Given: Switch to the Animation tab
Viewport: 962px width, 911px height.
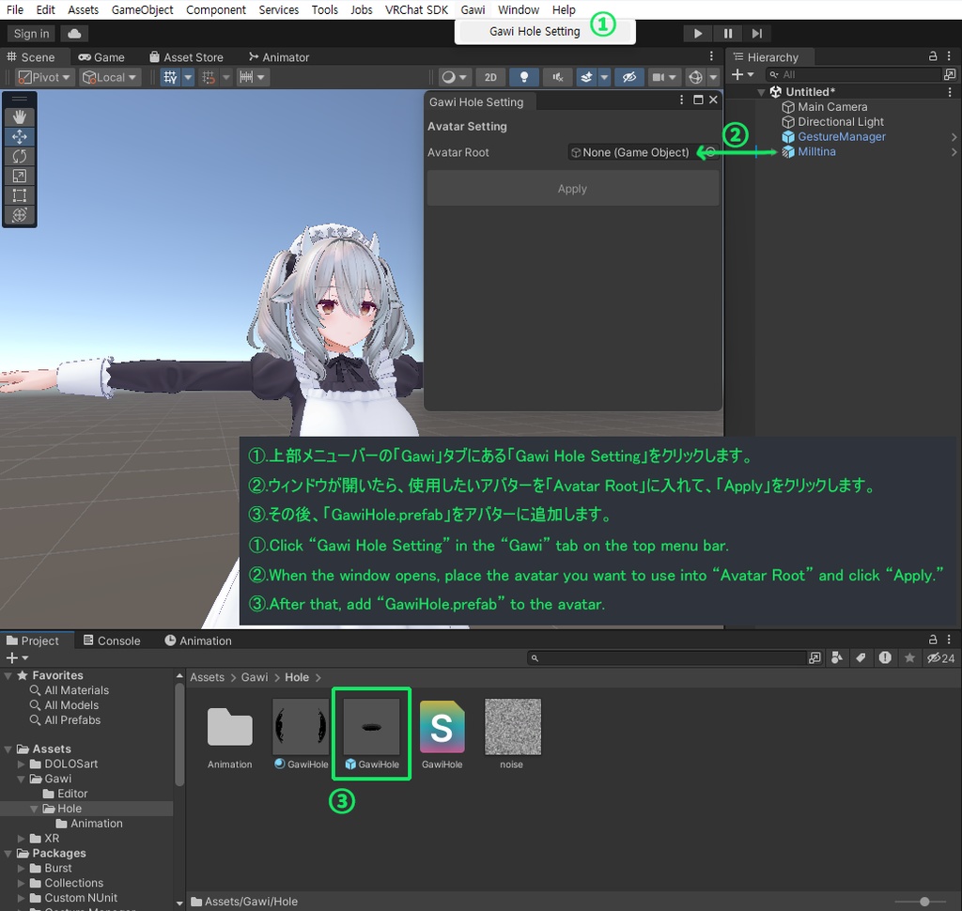Looking at the screenshot, I should 198,641.
